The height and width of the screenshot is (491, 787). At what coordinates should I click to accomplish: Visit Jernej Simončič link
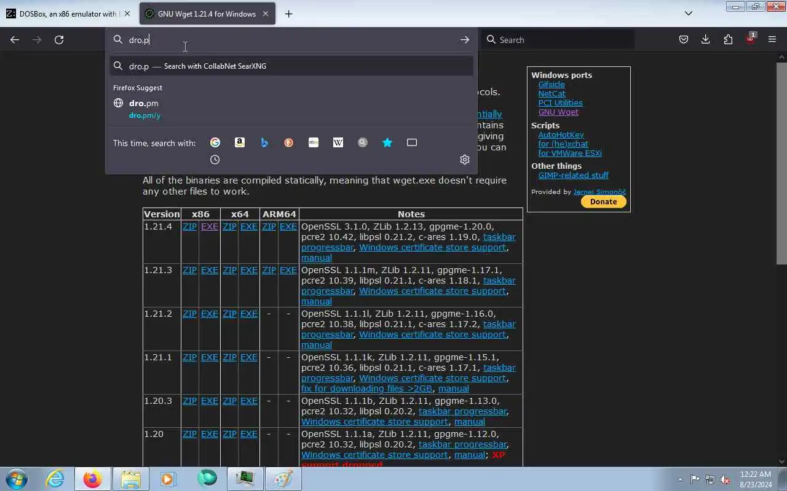(x=599, y=192)
